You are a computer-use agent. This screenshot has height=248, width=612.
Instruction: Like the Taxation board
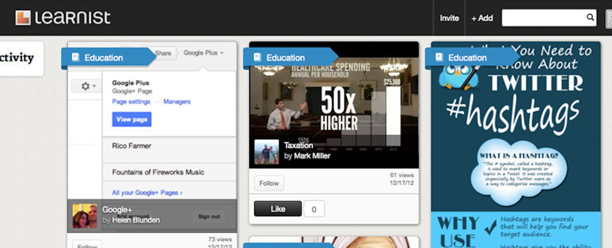(278, 209)
